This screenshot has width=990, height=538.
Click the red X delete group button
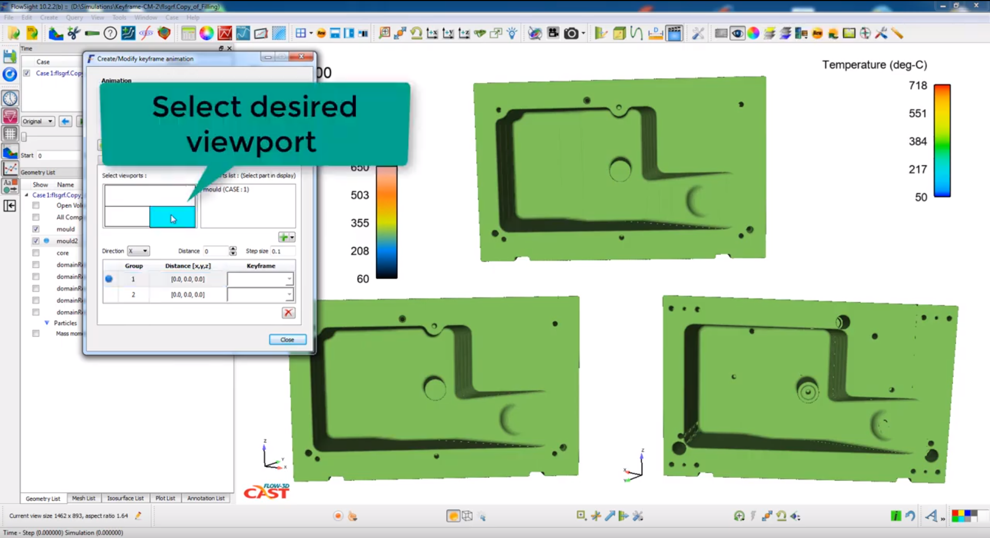point(289,312)
